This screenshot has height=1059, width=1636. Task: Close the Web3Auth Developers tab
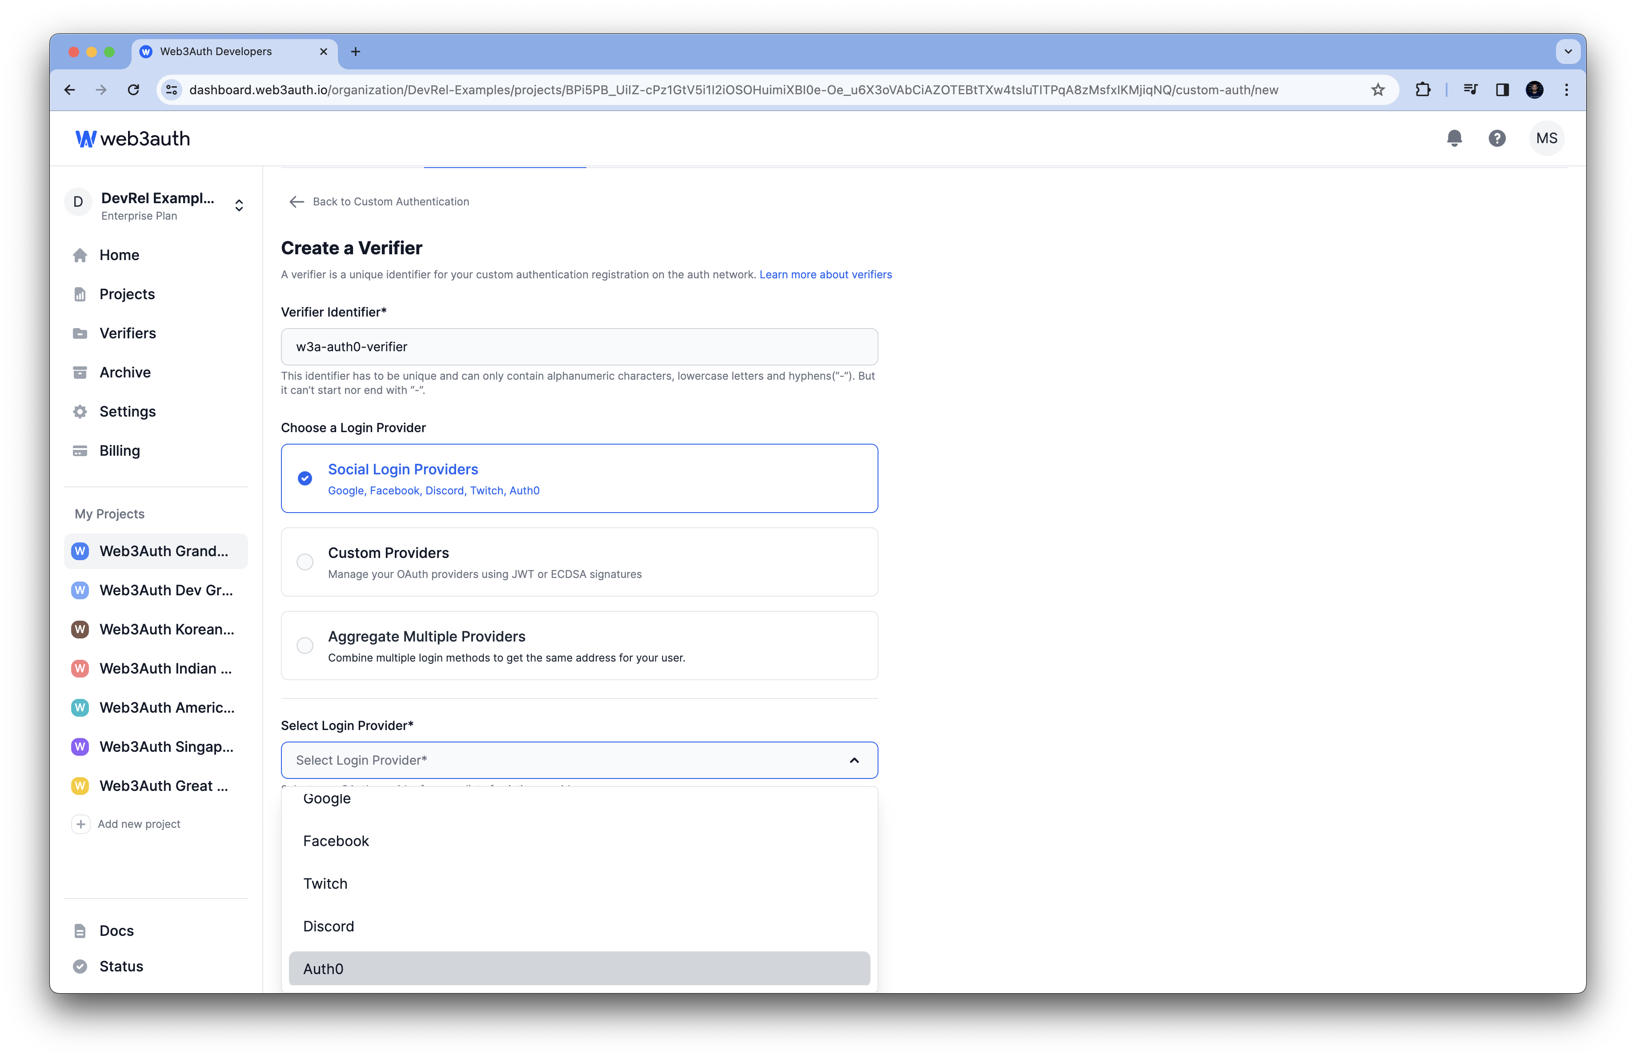323,52
